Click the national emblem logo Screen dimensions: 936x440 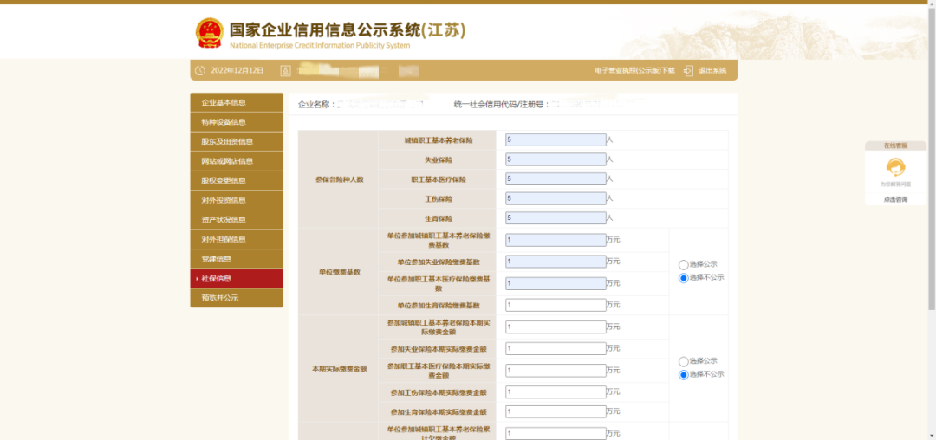click(209, 33)
